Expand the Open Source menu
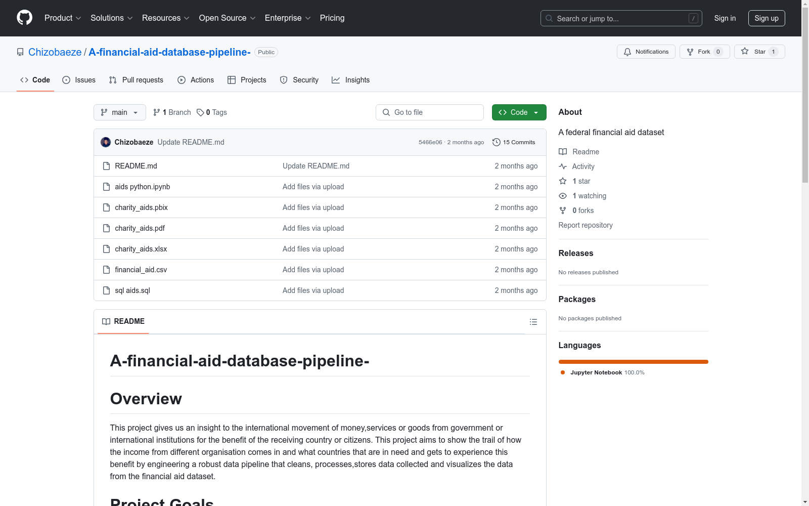The height and width of the screenshot is (506, 809). 228,18
